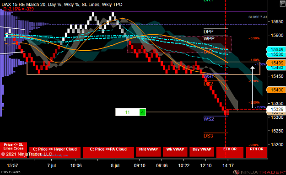Click the 09:10 time axis label
286x175 pixels.
click(140, 166)
